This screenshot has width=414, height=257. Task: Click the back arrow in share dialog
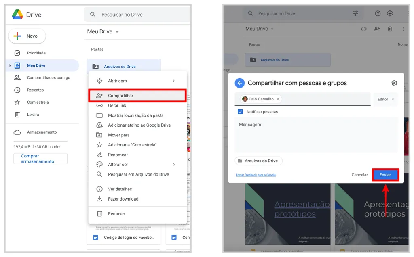click(x=240, y=83)
